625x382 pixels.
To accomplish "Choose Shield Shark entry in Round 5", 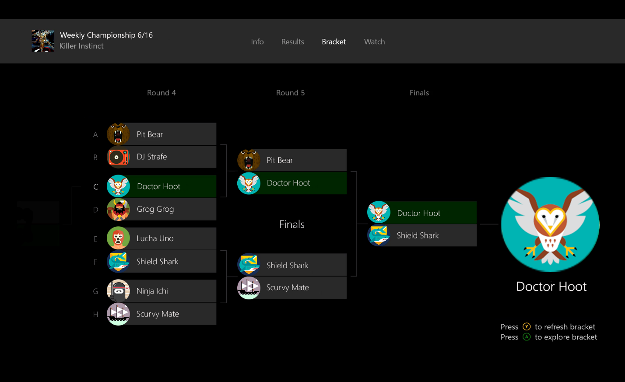I will (x=303, y=265).
